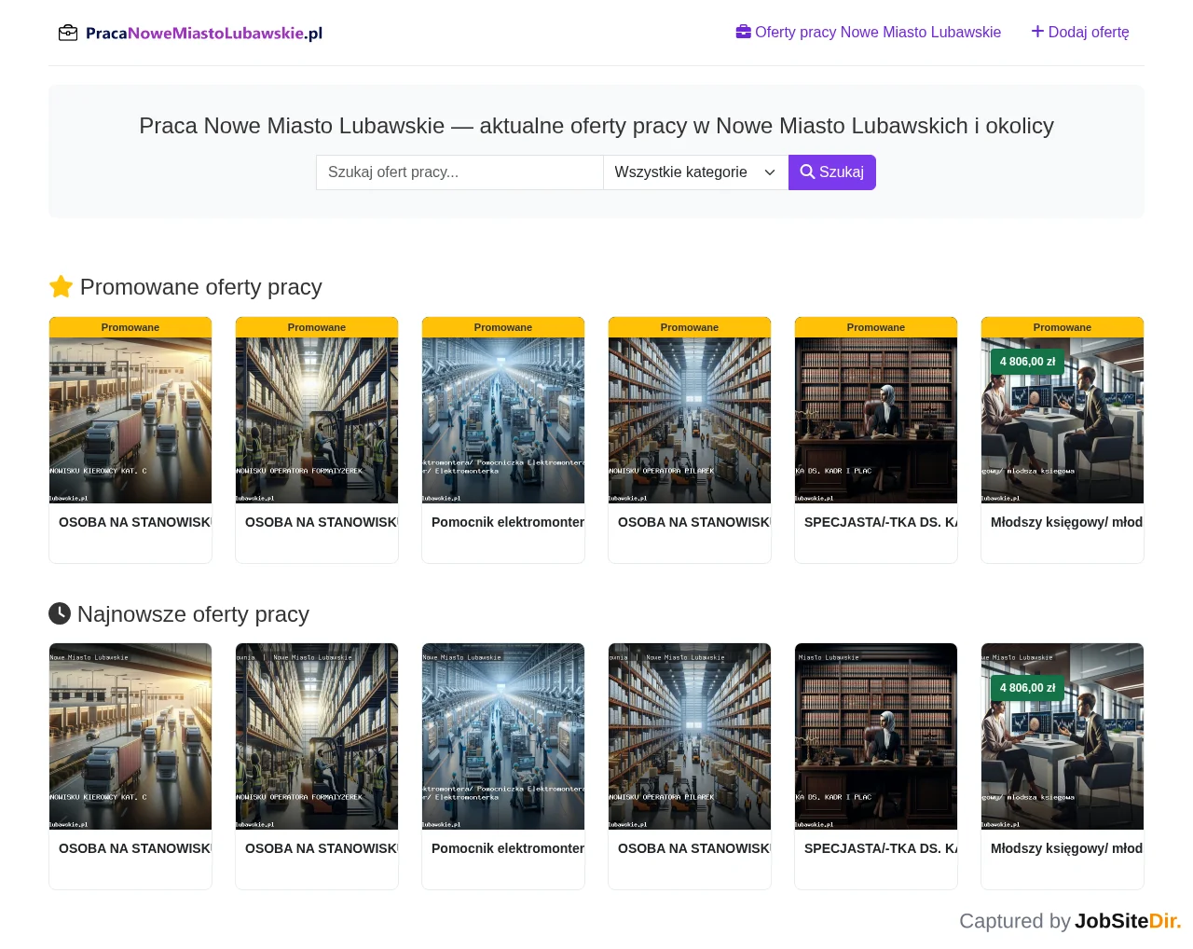Open the PracaNoweMiastoLubawskie.pl logo home link
1193x949 pixels.
coord(190,33)
